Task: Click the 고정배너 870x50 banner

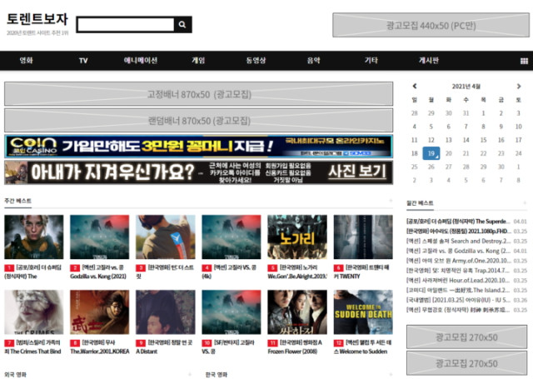Action: pyautogui.click(x=198, y=94)
